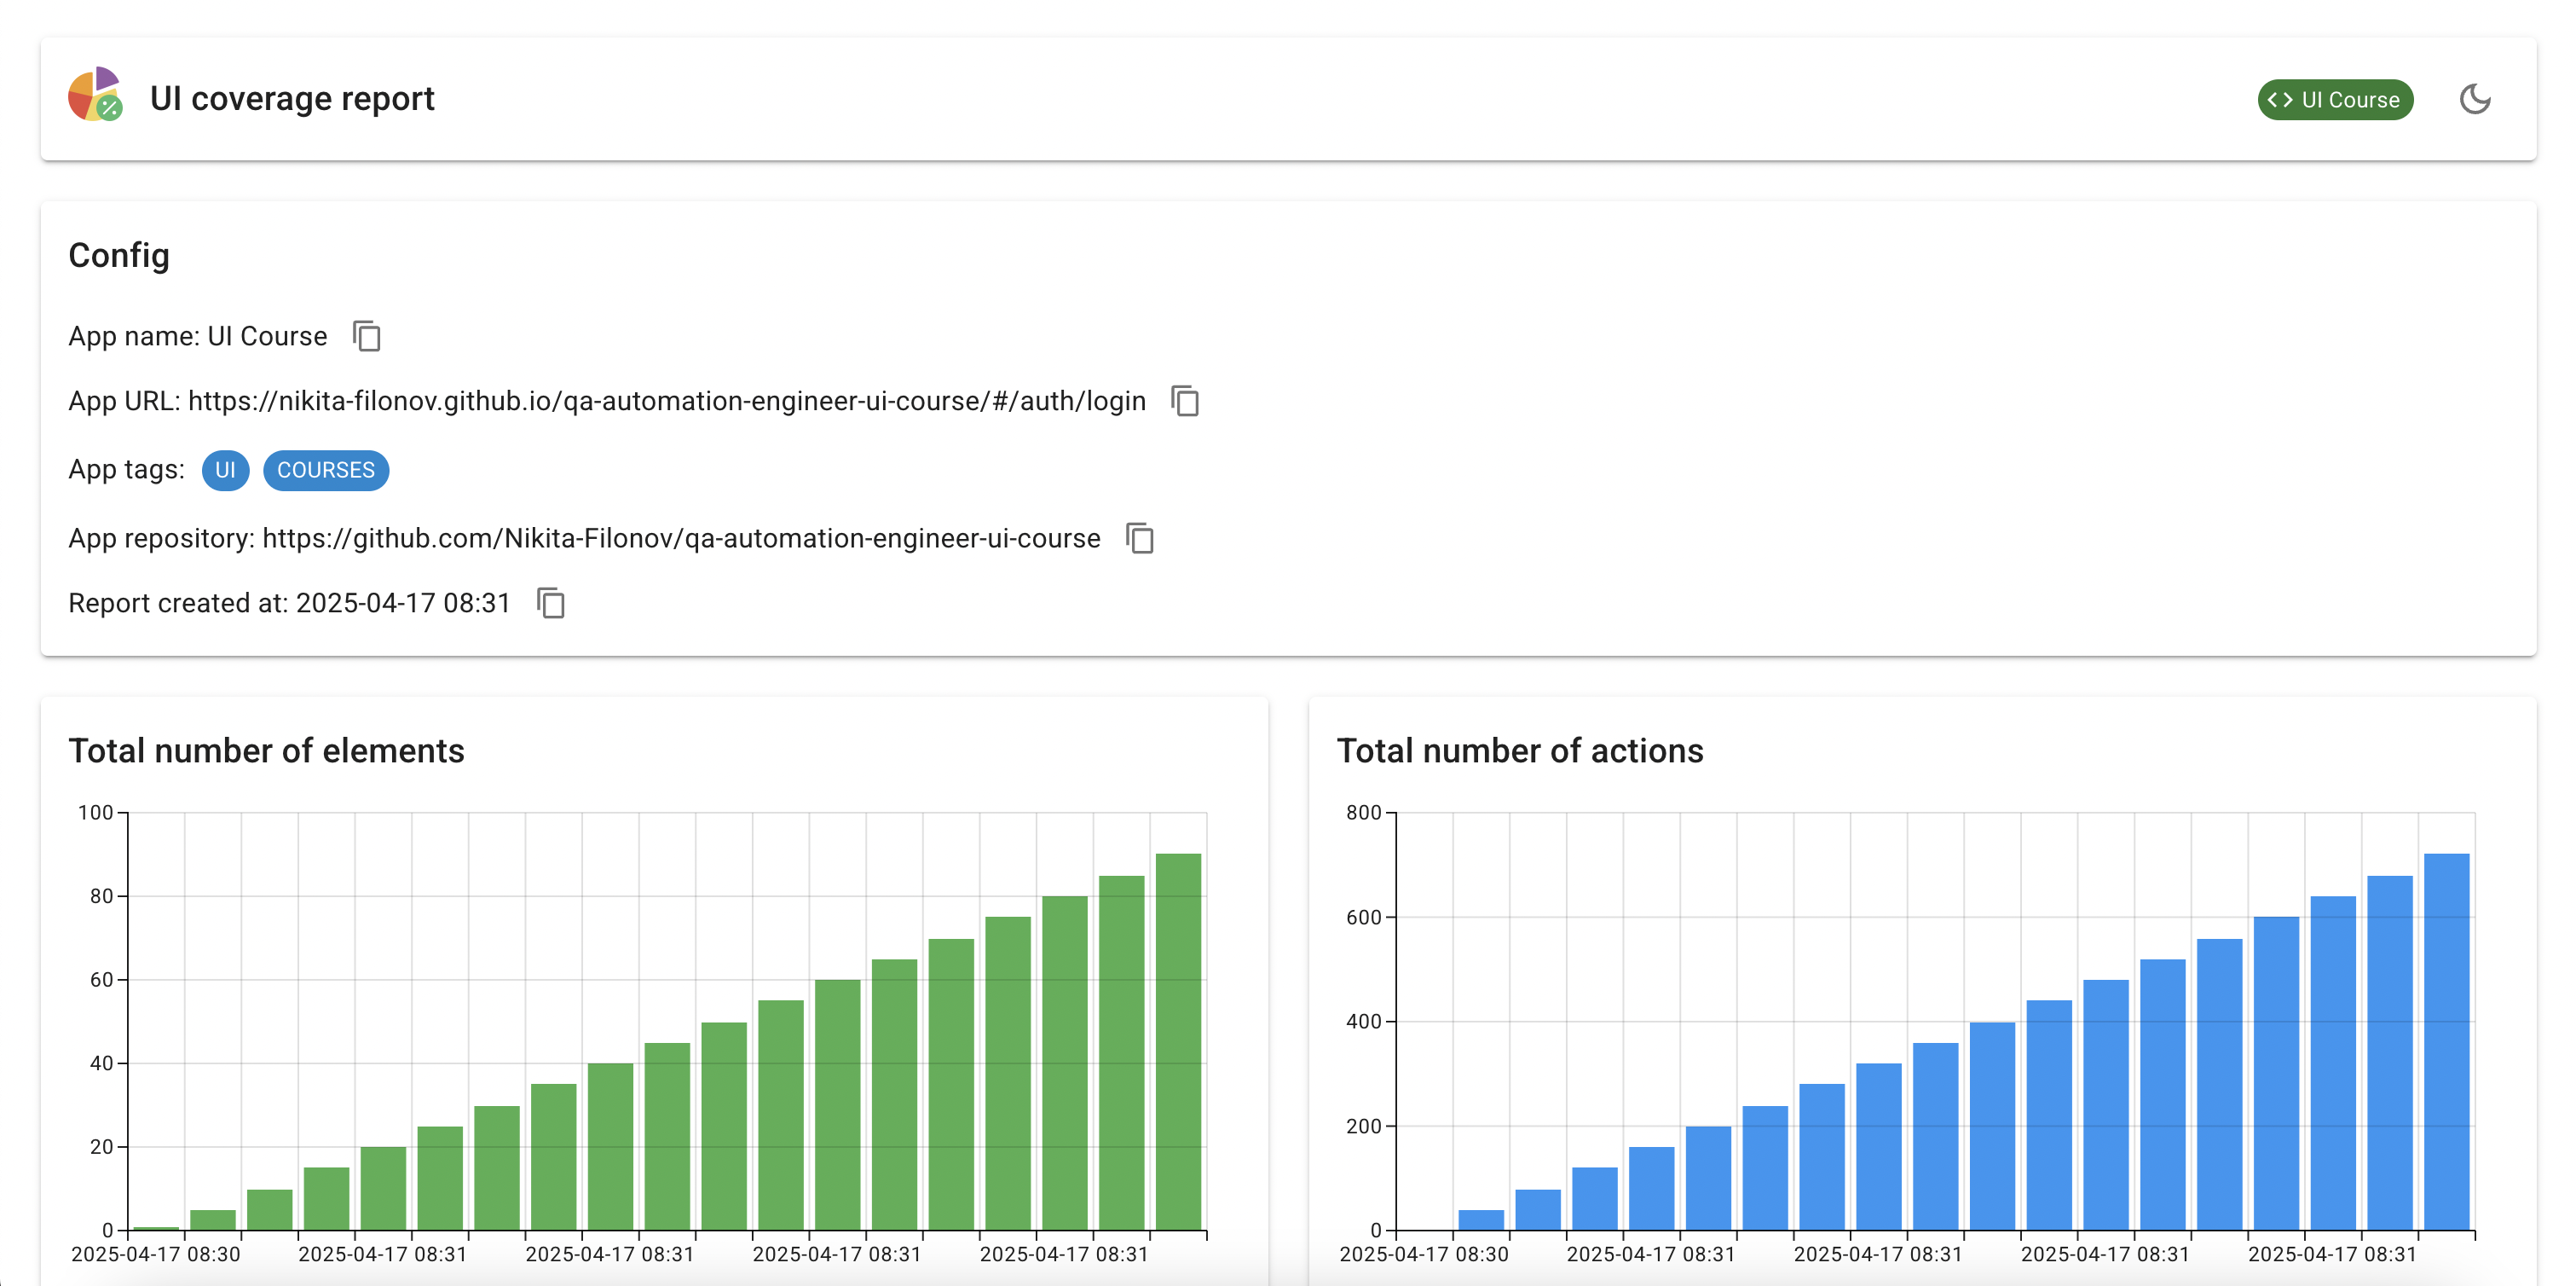The image size is (2576, 1286).
Task: Click the App URL link text
Action: tap(666, 402)
